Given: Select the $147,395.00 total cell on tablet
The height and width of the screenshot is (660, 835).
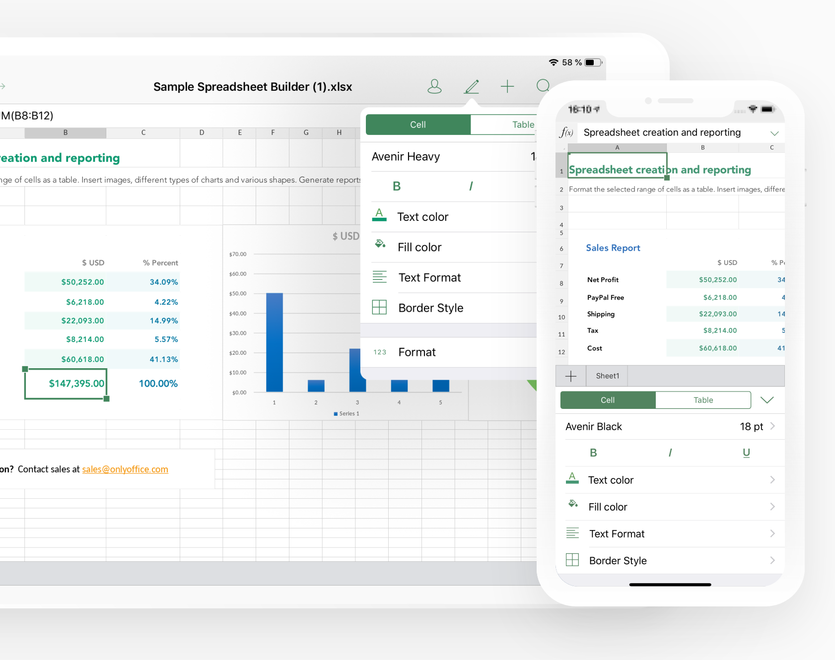Looking at the screenshot, I should (x=66, y=384).
